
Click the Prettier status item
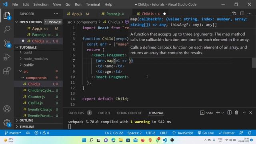pos(227,133)
